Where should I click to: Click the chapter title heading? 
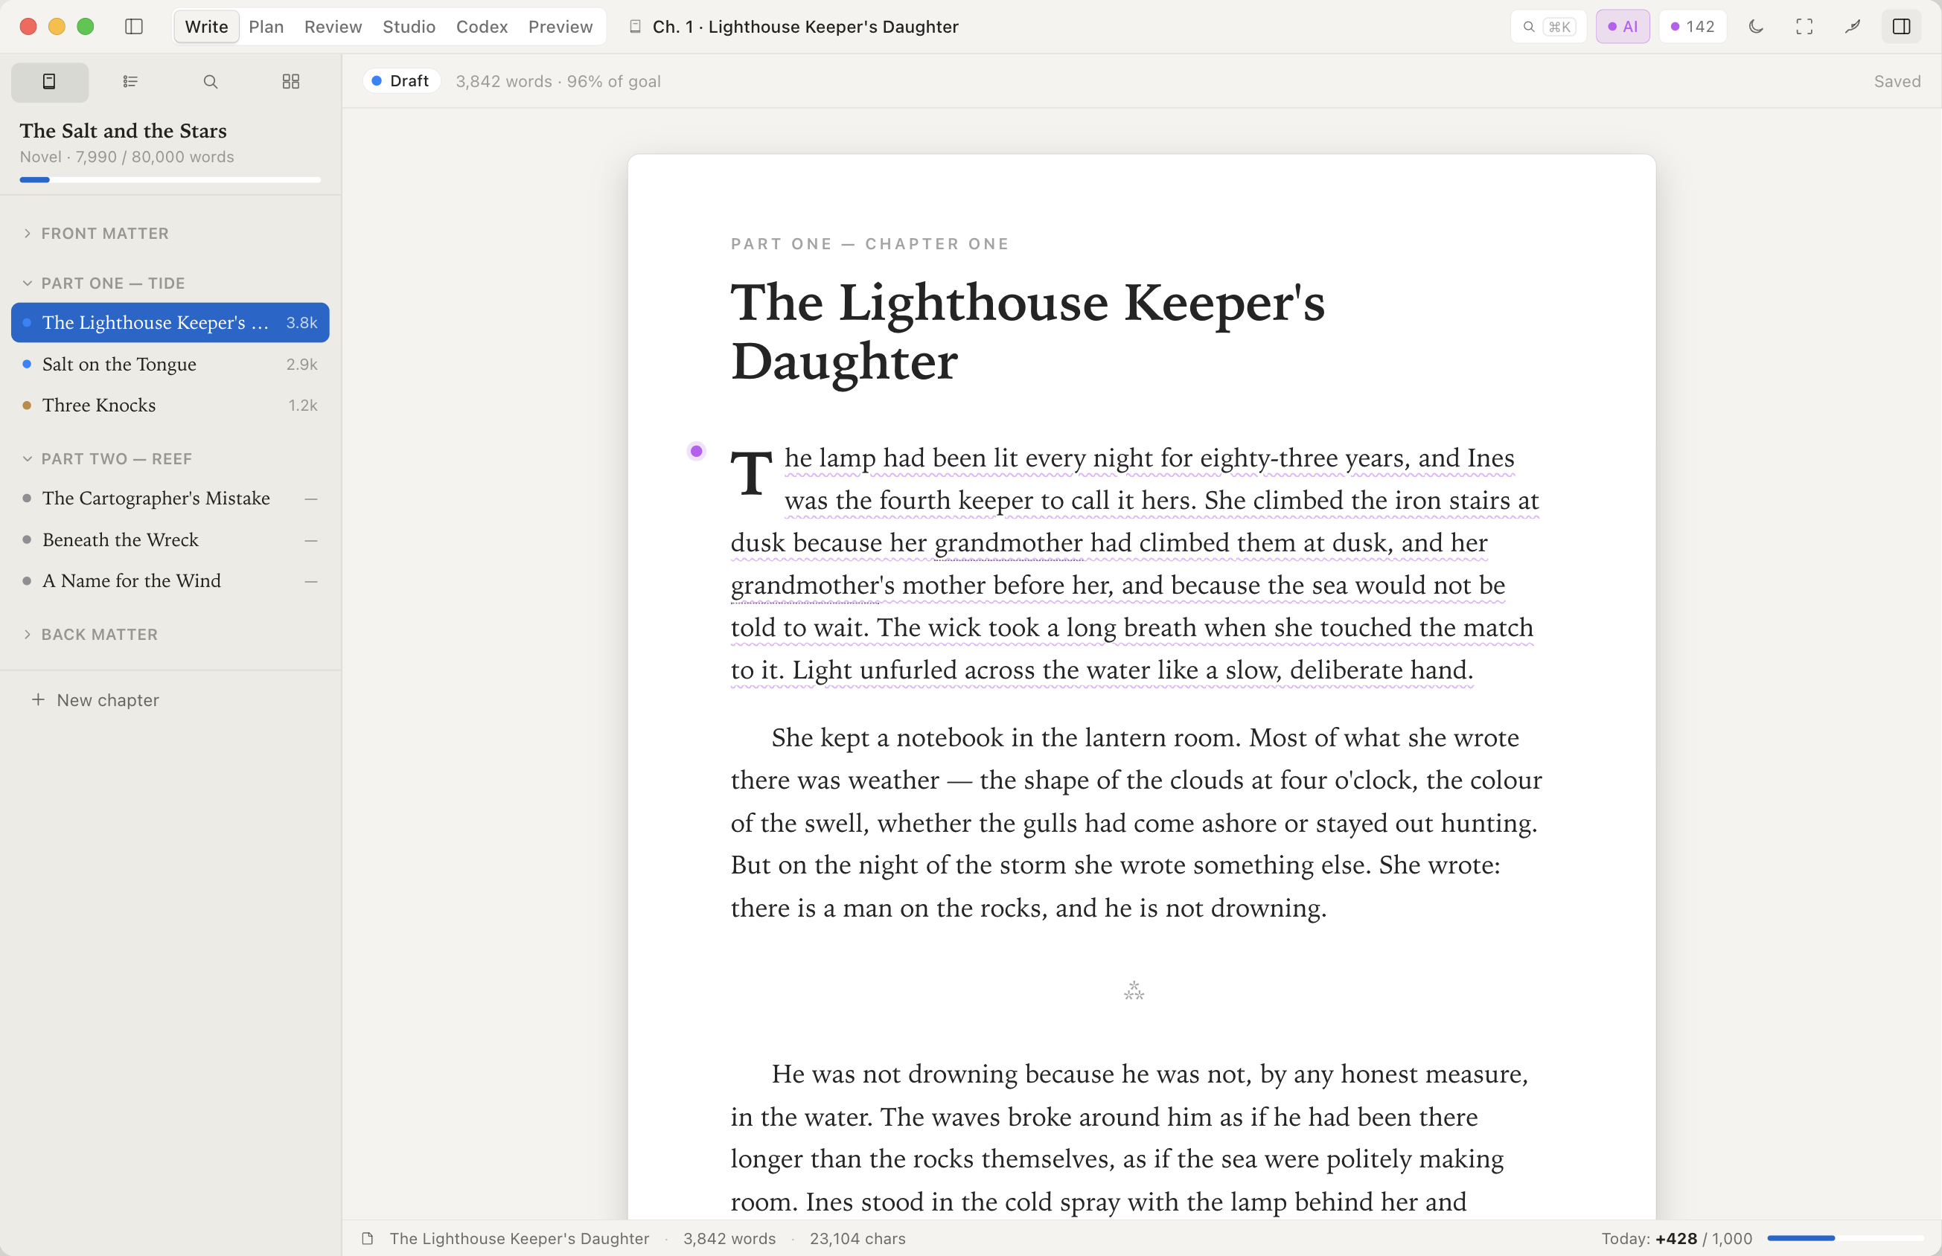1028,331
